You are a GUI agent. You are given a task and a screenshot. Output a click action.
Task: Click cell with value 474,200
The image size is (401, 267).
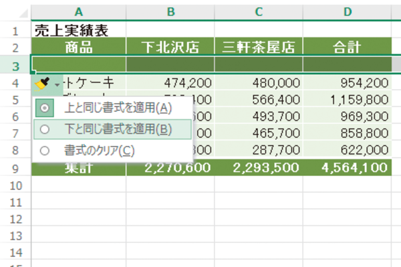[170, 82]
